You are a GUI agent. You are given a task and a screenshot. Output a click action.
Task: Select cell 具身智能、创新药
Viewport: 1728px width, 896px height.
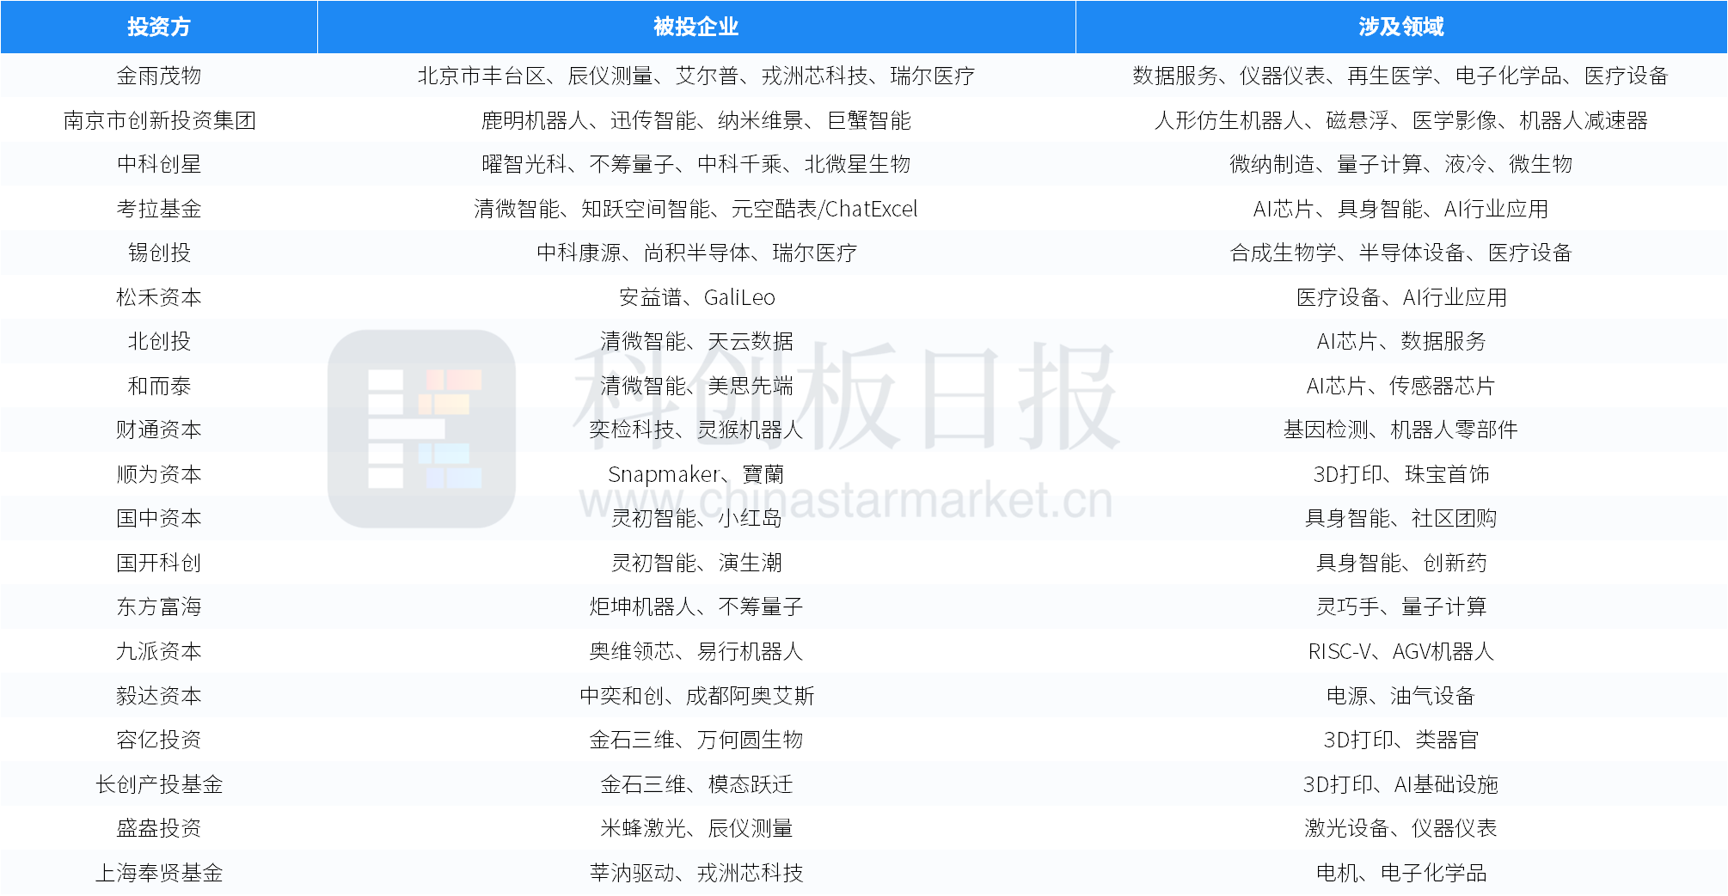tap(1401, 563)
